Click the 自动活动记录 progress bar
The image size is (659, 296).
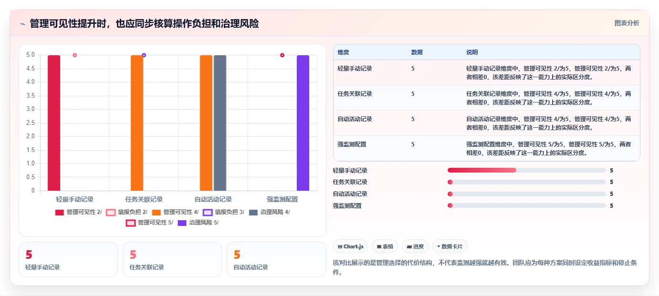click(x=527, y=194)
